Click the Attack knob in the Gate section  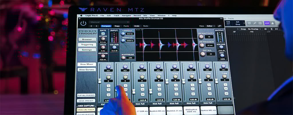point(103,39)
